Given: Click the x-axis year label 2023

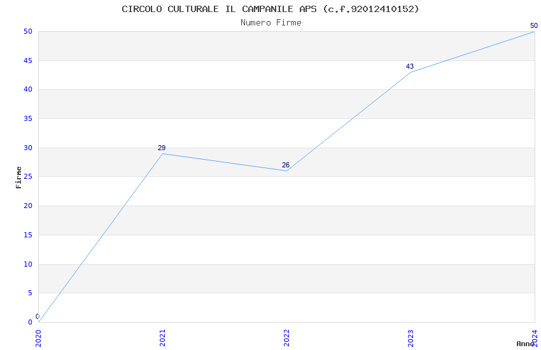Looking at the screenshot, I should point(411,339).
